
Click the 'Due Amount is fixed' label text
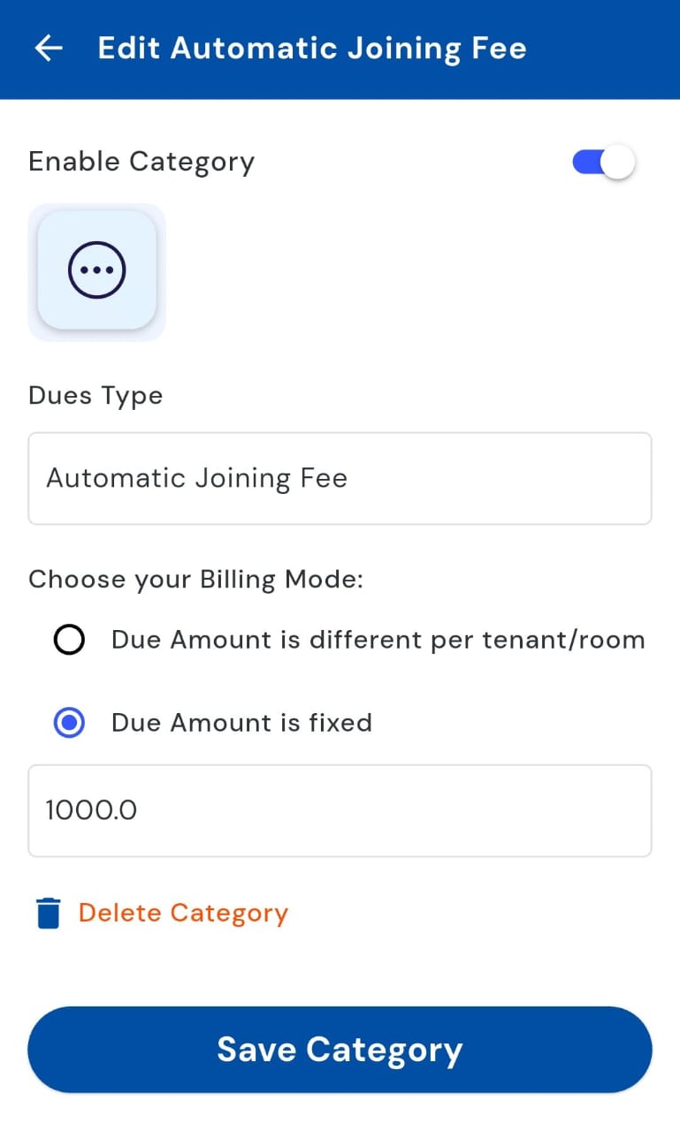click(241, 723)
